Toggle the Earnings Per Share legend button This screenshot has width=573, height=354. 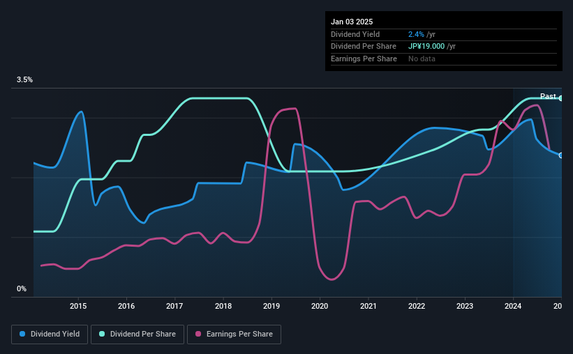point(234,334)
